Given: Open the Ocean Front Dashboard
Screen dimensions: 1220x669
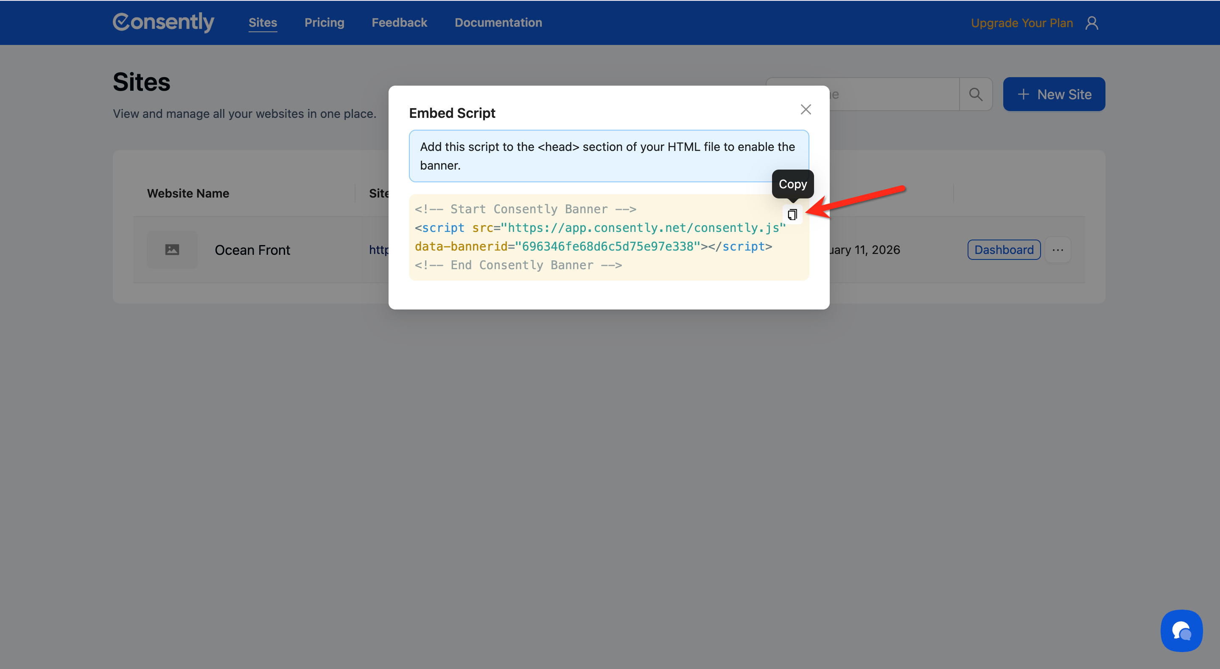Looking at the screenshot, I should point(1004,250).
